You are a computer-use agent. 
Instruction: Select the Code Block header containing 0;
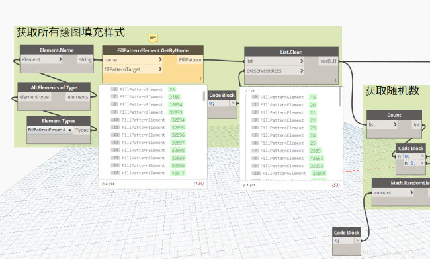coord(222,95)
